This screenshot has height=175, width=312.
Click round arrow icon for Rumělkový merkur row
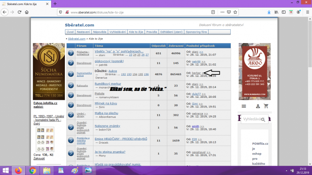coord(71,85)
